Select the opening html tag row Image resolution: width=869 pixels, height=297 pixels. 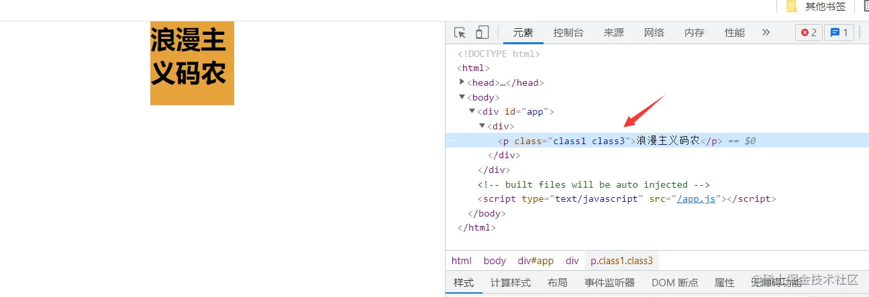pos(473,68)
